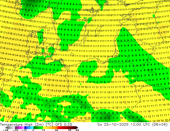Click the '-10' legend scale label
The width and height of the screenshot is (170, 131).
pos(24,130)
